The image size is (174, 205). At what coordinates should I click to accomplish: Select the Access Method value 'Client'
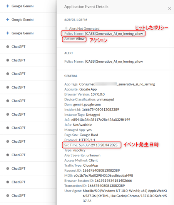[93, 161]
